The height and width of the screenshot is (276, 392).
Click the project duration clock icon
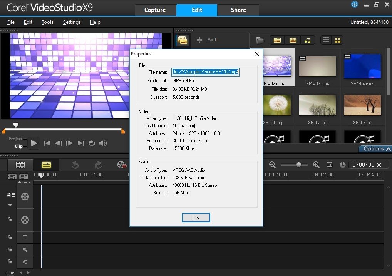click(343, 165)
